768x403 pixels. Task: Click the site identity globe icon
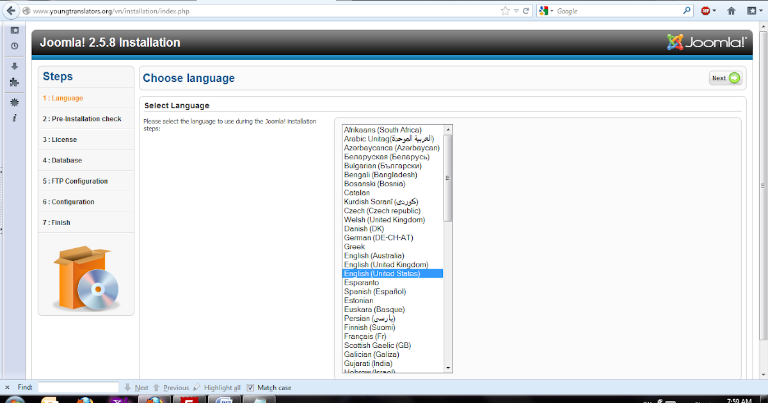pos(26,11)
